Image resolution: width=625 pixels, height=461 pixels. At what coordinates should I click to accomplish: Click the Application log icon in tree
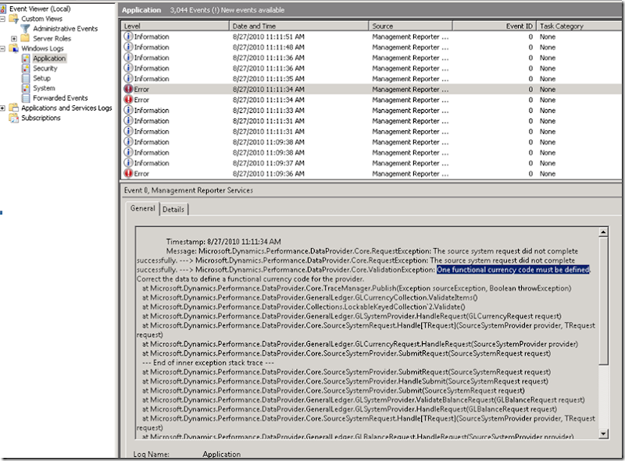click(26, 59)
